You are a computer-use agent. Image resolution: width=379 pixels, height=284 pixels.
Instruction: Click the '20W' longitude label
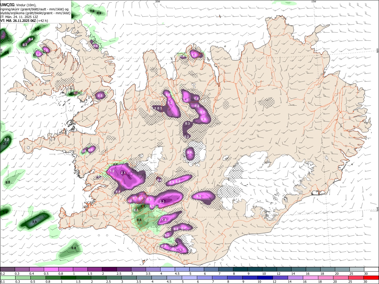point(158,1)
